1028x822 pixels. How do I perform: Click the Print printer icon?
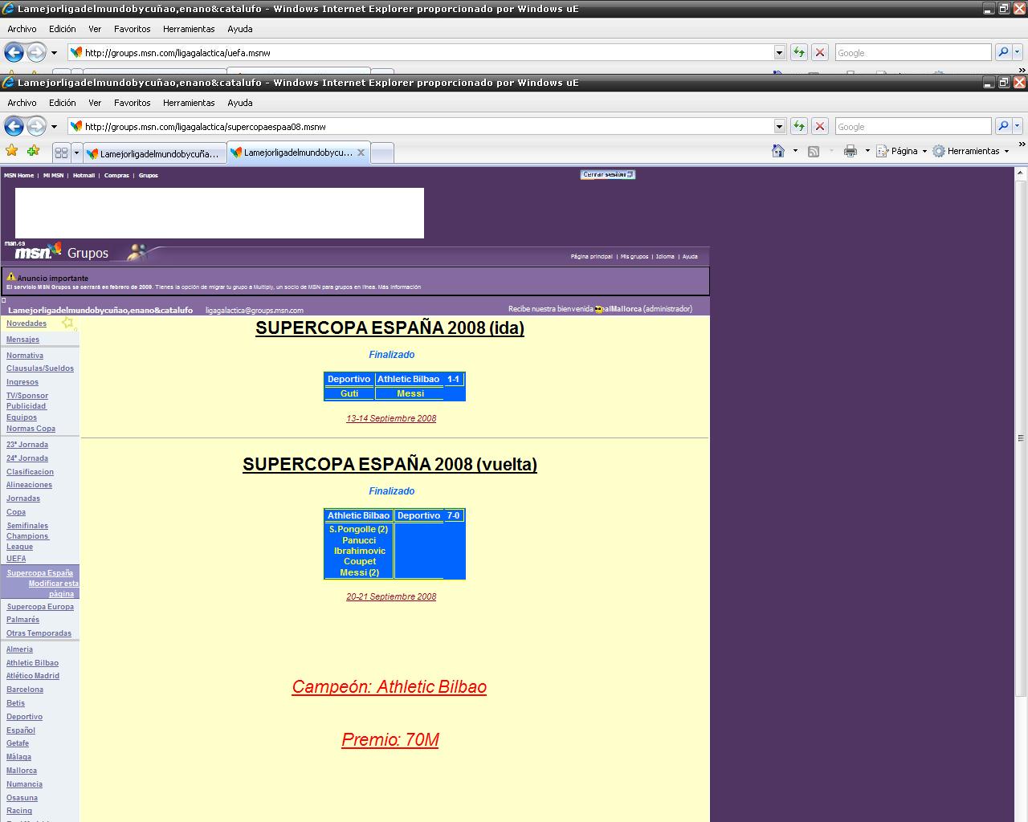[851, 151]
